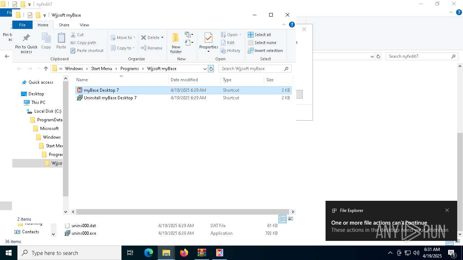
Task: Click Select all
Action: [259, 35]
